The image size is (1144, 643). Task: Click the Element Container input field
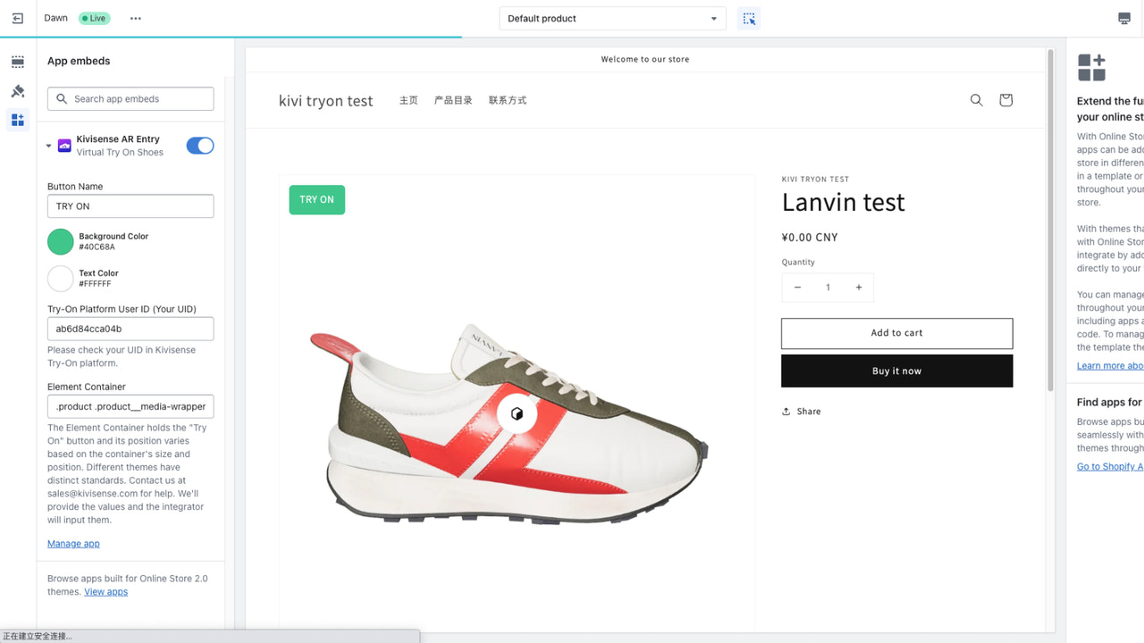130,406
